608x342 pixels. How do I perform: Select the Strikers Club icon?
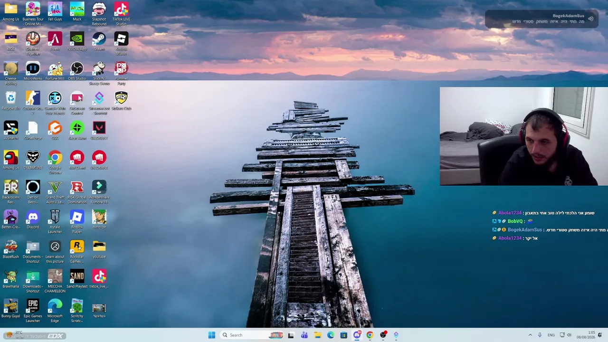121,101
